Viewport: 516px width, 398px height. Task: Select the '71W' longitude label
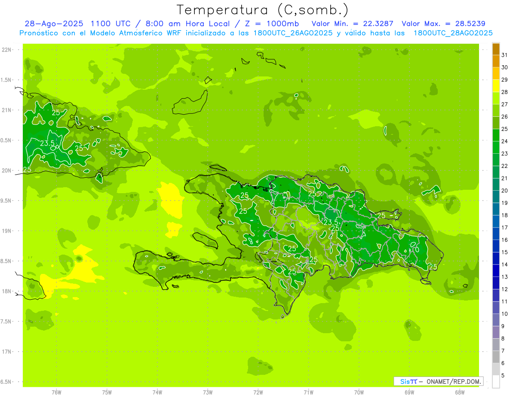(x=308, y=392)
